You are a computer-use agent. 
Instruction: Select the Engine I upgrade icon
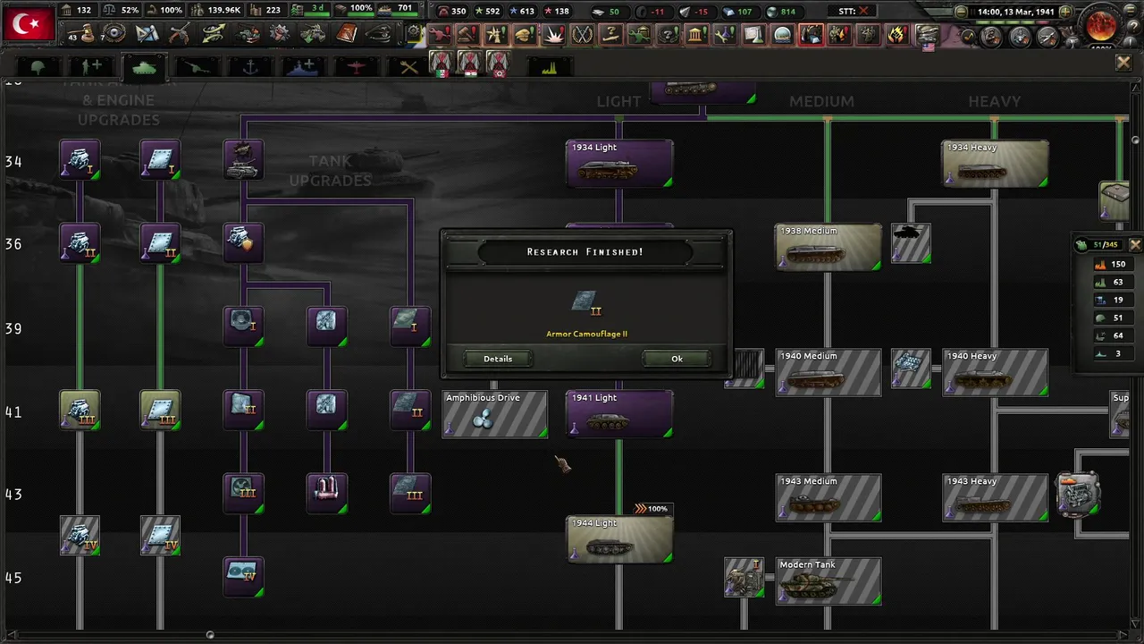80,159
